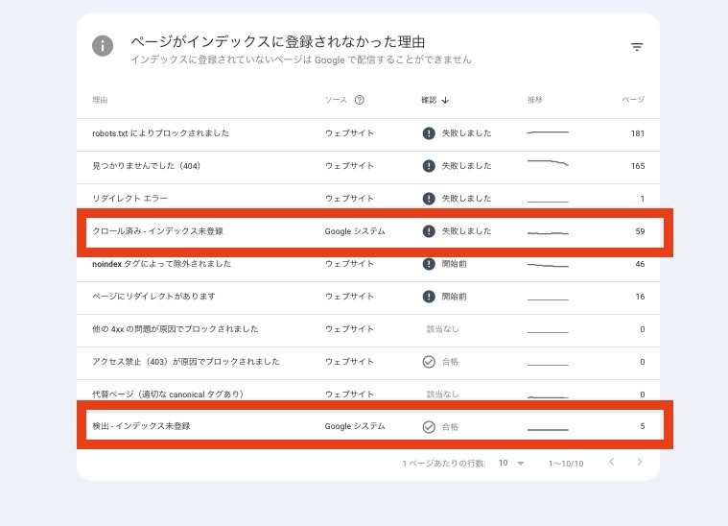Click the 合格 checkmark in 検出 row
Image resolution: width=728 pixels, height=526 pixels.
coord(429,426)
